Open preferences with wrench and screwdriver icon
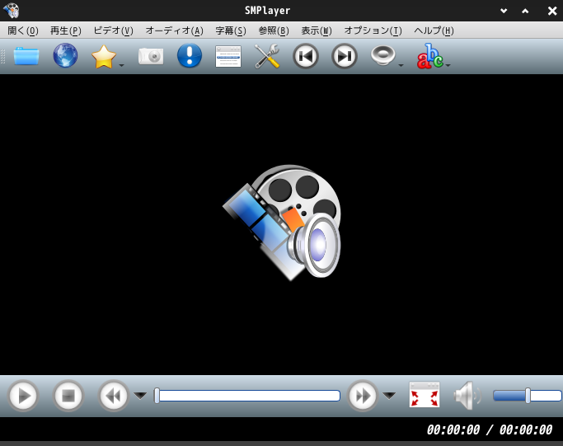 [x=267, y=56]
